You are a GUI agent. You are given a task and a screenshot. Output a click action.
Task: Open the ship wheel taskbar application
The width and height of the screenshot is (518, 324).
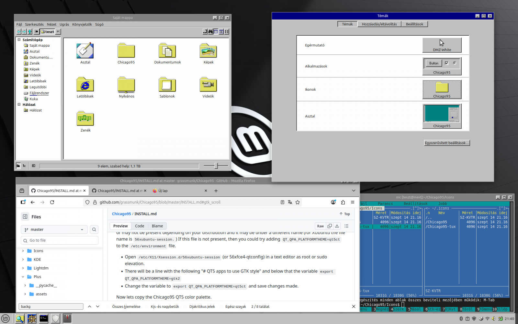tap(32, 319)
